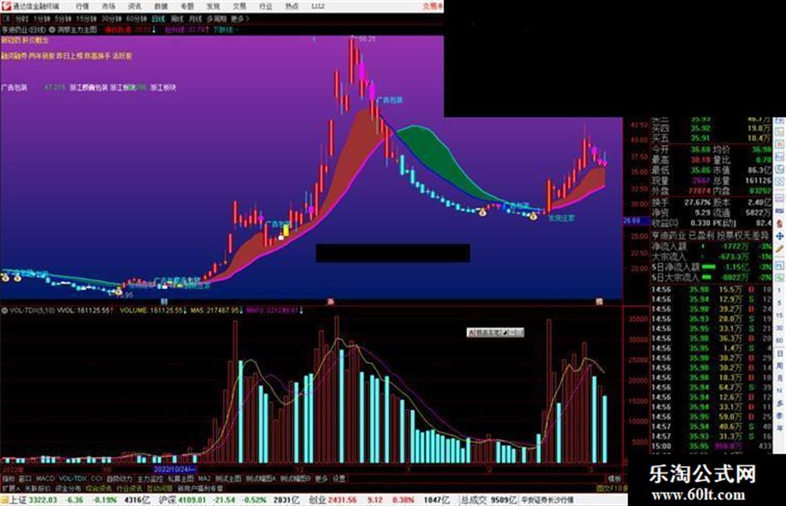Select the 主力监控 indicator tab
786x506 pixels.
pyautogui.click(x=151, y=479)
